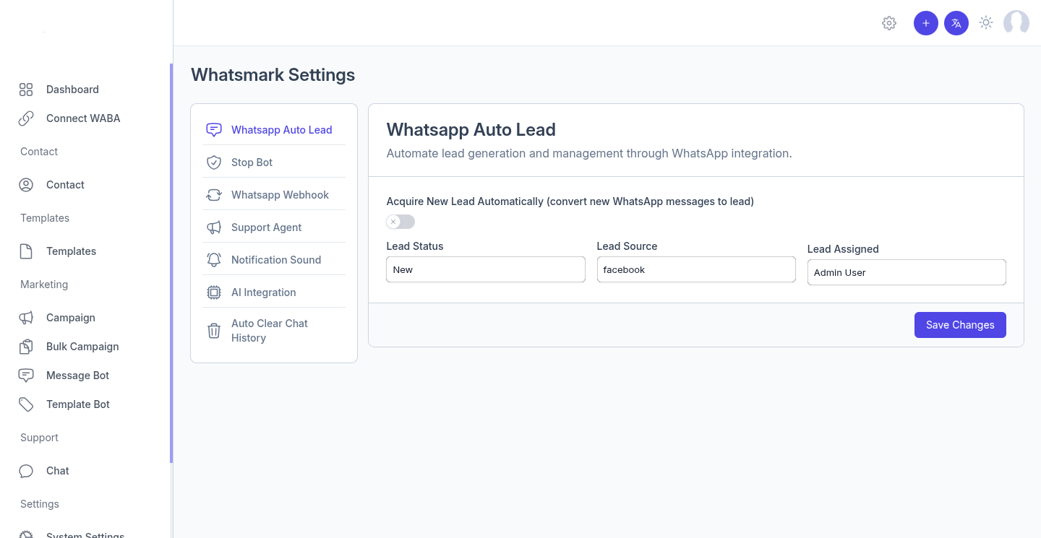Screen dimensions: 1041x538
Task: Open the Templates menu link
Action: coord(71,251)
